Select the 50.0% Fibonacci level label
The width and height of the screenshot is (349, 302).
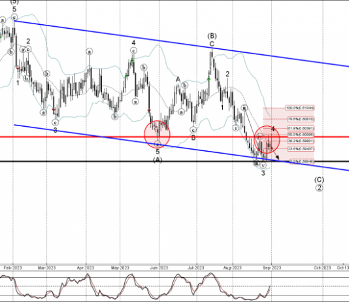pos(301,135)
